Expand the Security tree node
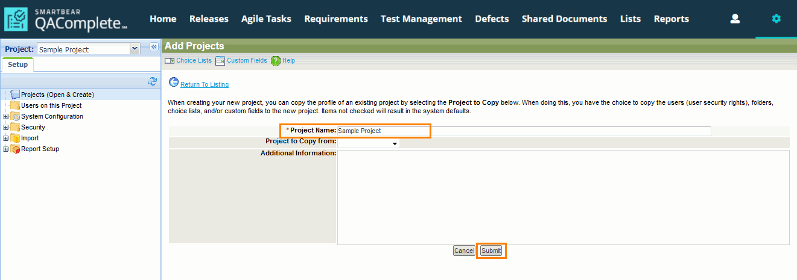The height and width of the screenshot is (280, 797). [6, 128]
